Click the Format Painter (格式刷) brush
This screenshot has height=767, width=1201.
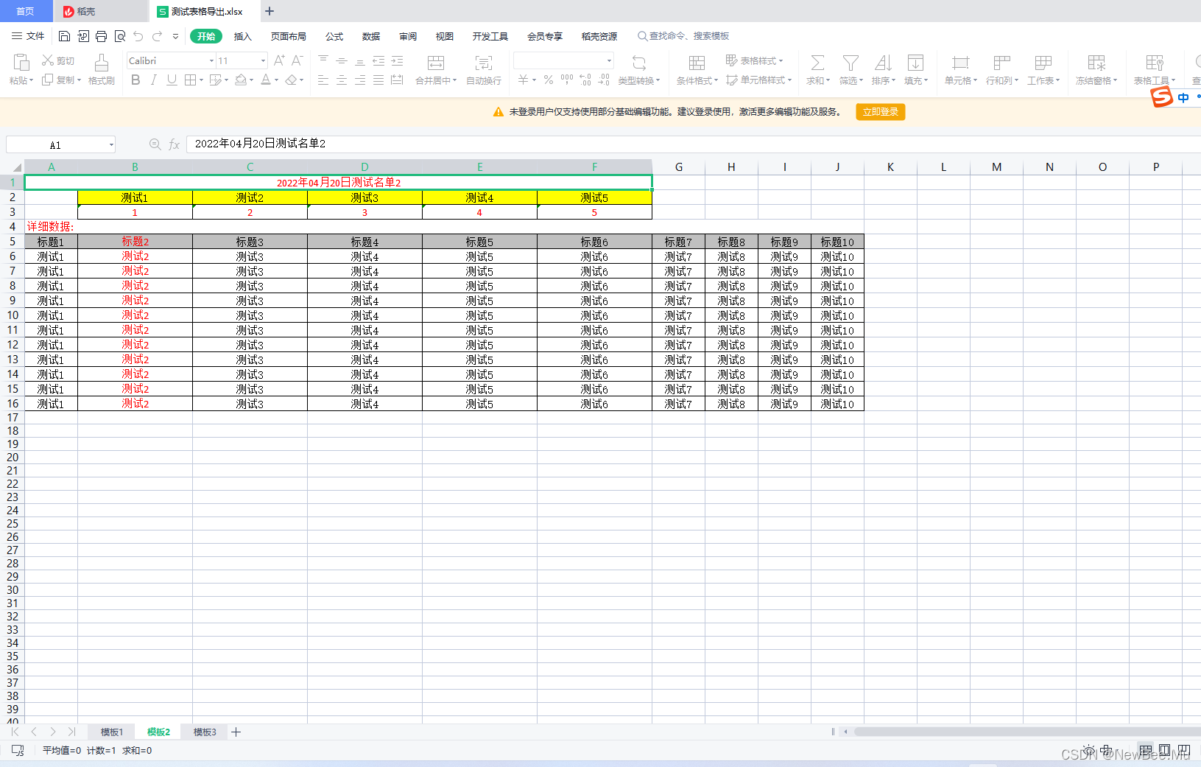click(x=102, y=70)
